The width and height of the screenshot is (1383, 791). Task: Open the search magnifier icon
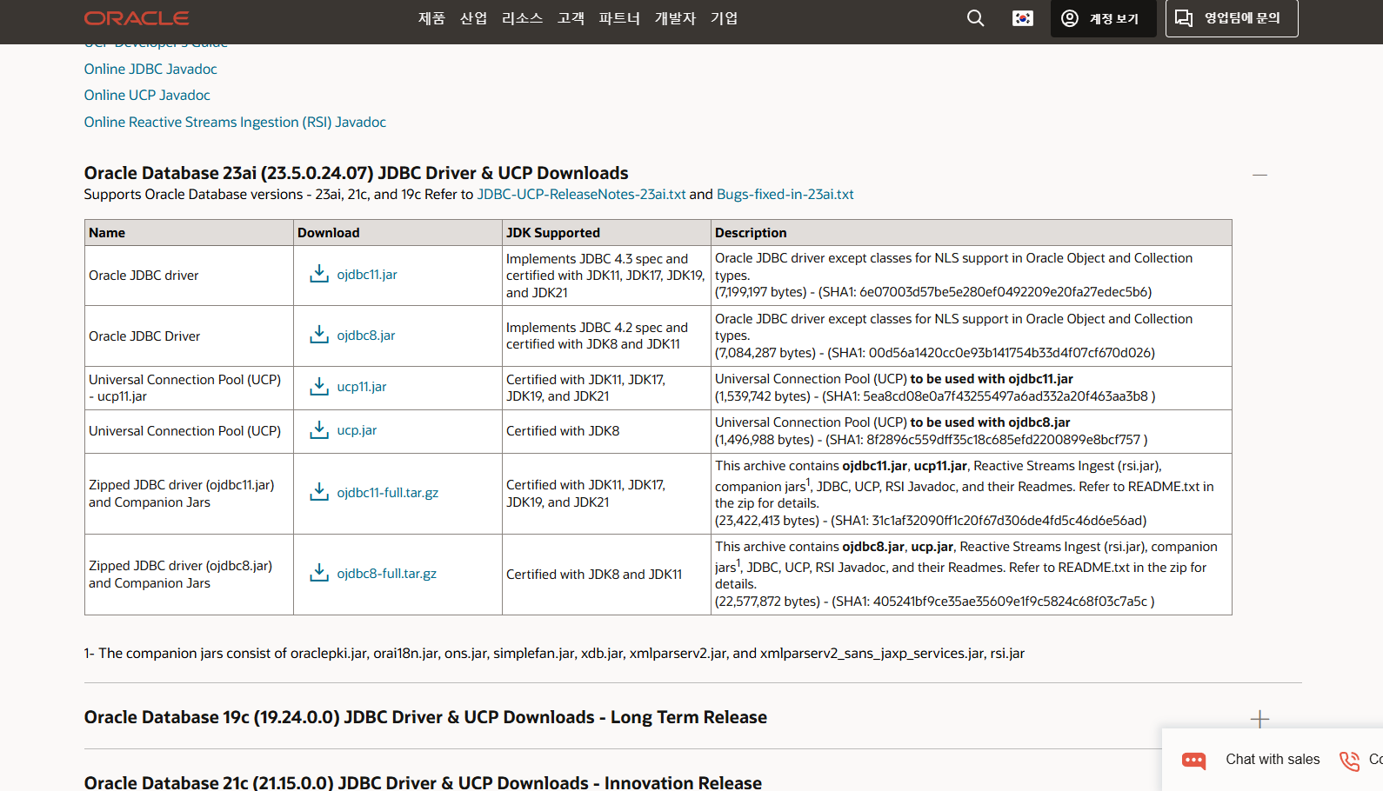point(976,18)
